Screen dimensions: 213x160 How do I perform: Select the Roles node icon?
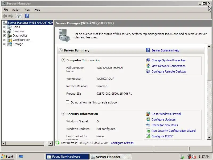(10, 27)
